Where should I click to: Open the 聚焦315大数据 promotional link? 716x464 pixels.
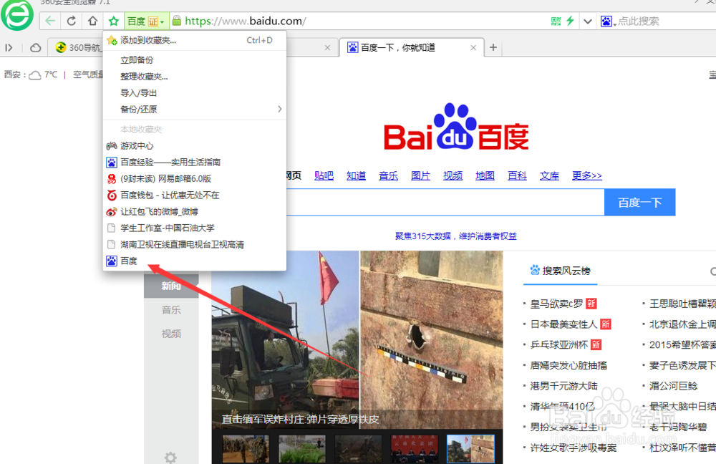[455, 236]
